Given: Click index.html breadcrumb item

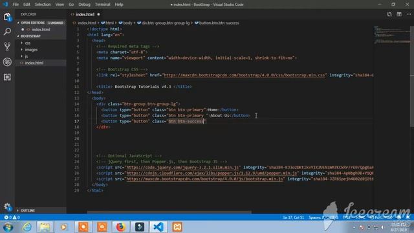Looking at the screenshot, I should coord(87,23).
